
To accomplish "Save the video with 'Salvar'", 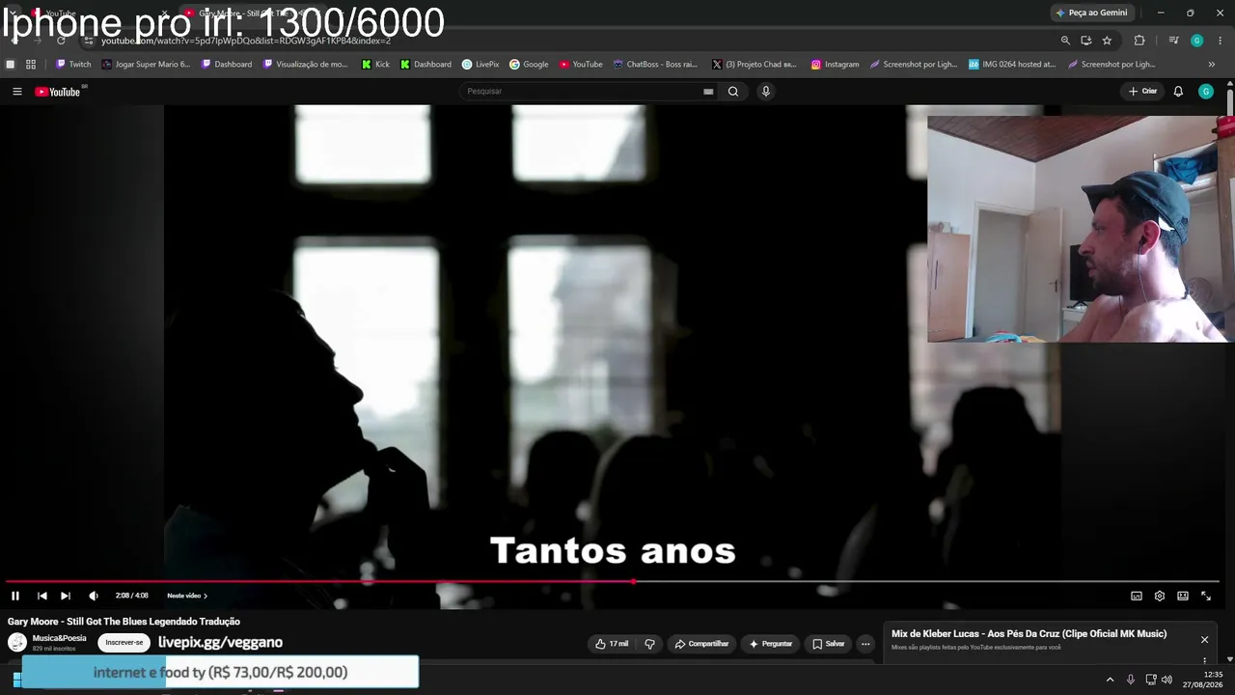I will click(x=829, y=644).
